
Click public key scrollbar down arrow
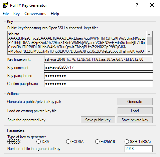(149, 51)
